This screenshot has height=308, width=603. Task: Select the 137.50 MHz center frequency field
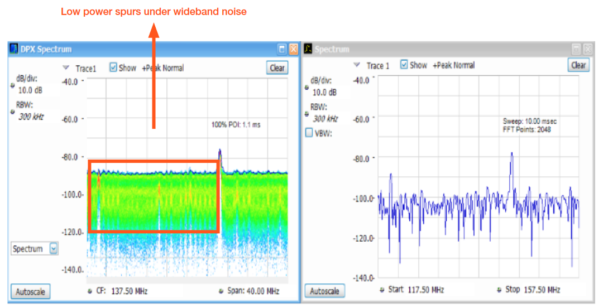pyautogui.click(x=129, y=291)
